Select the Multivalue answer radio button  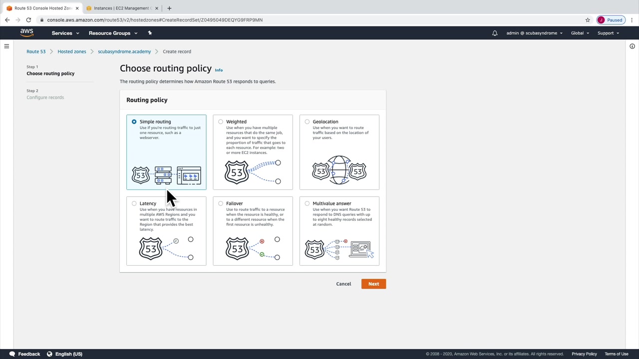[x=307, y=203]
